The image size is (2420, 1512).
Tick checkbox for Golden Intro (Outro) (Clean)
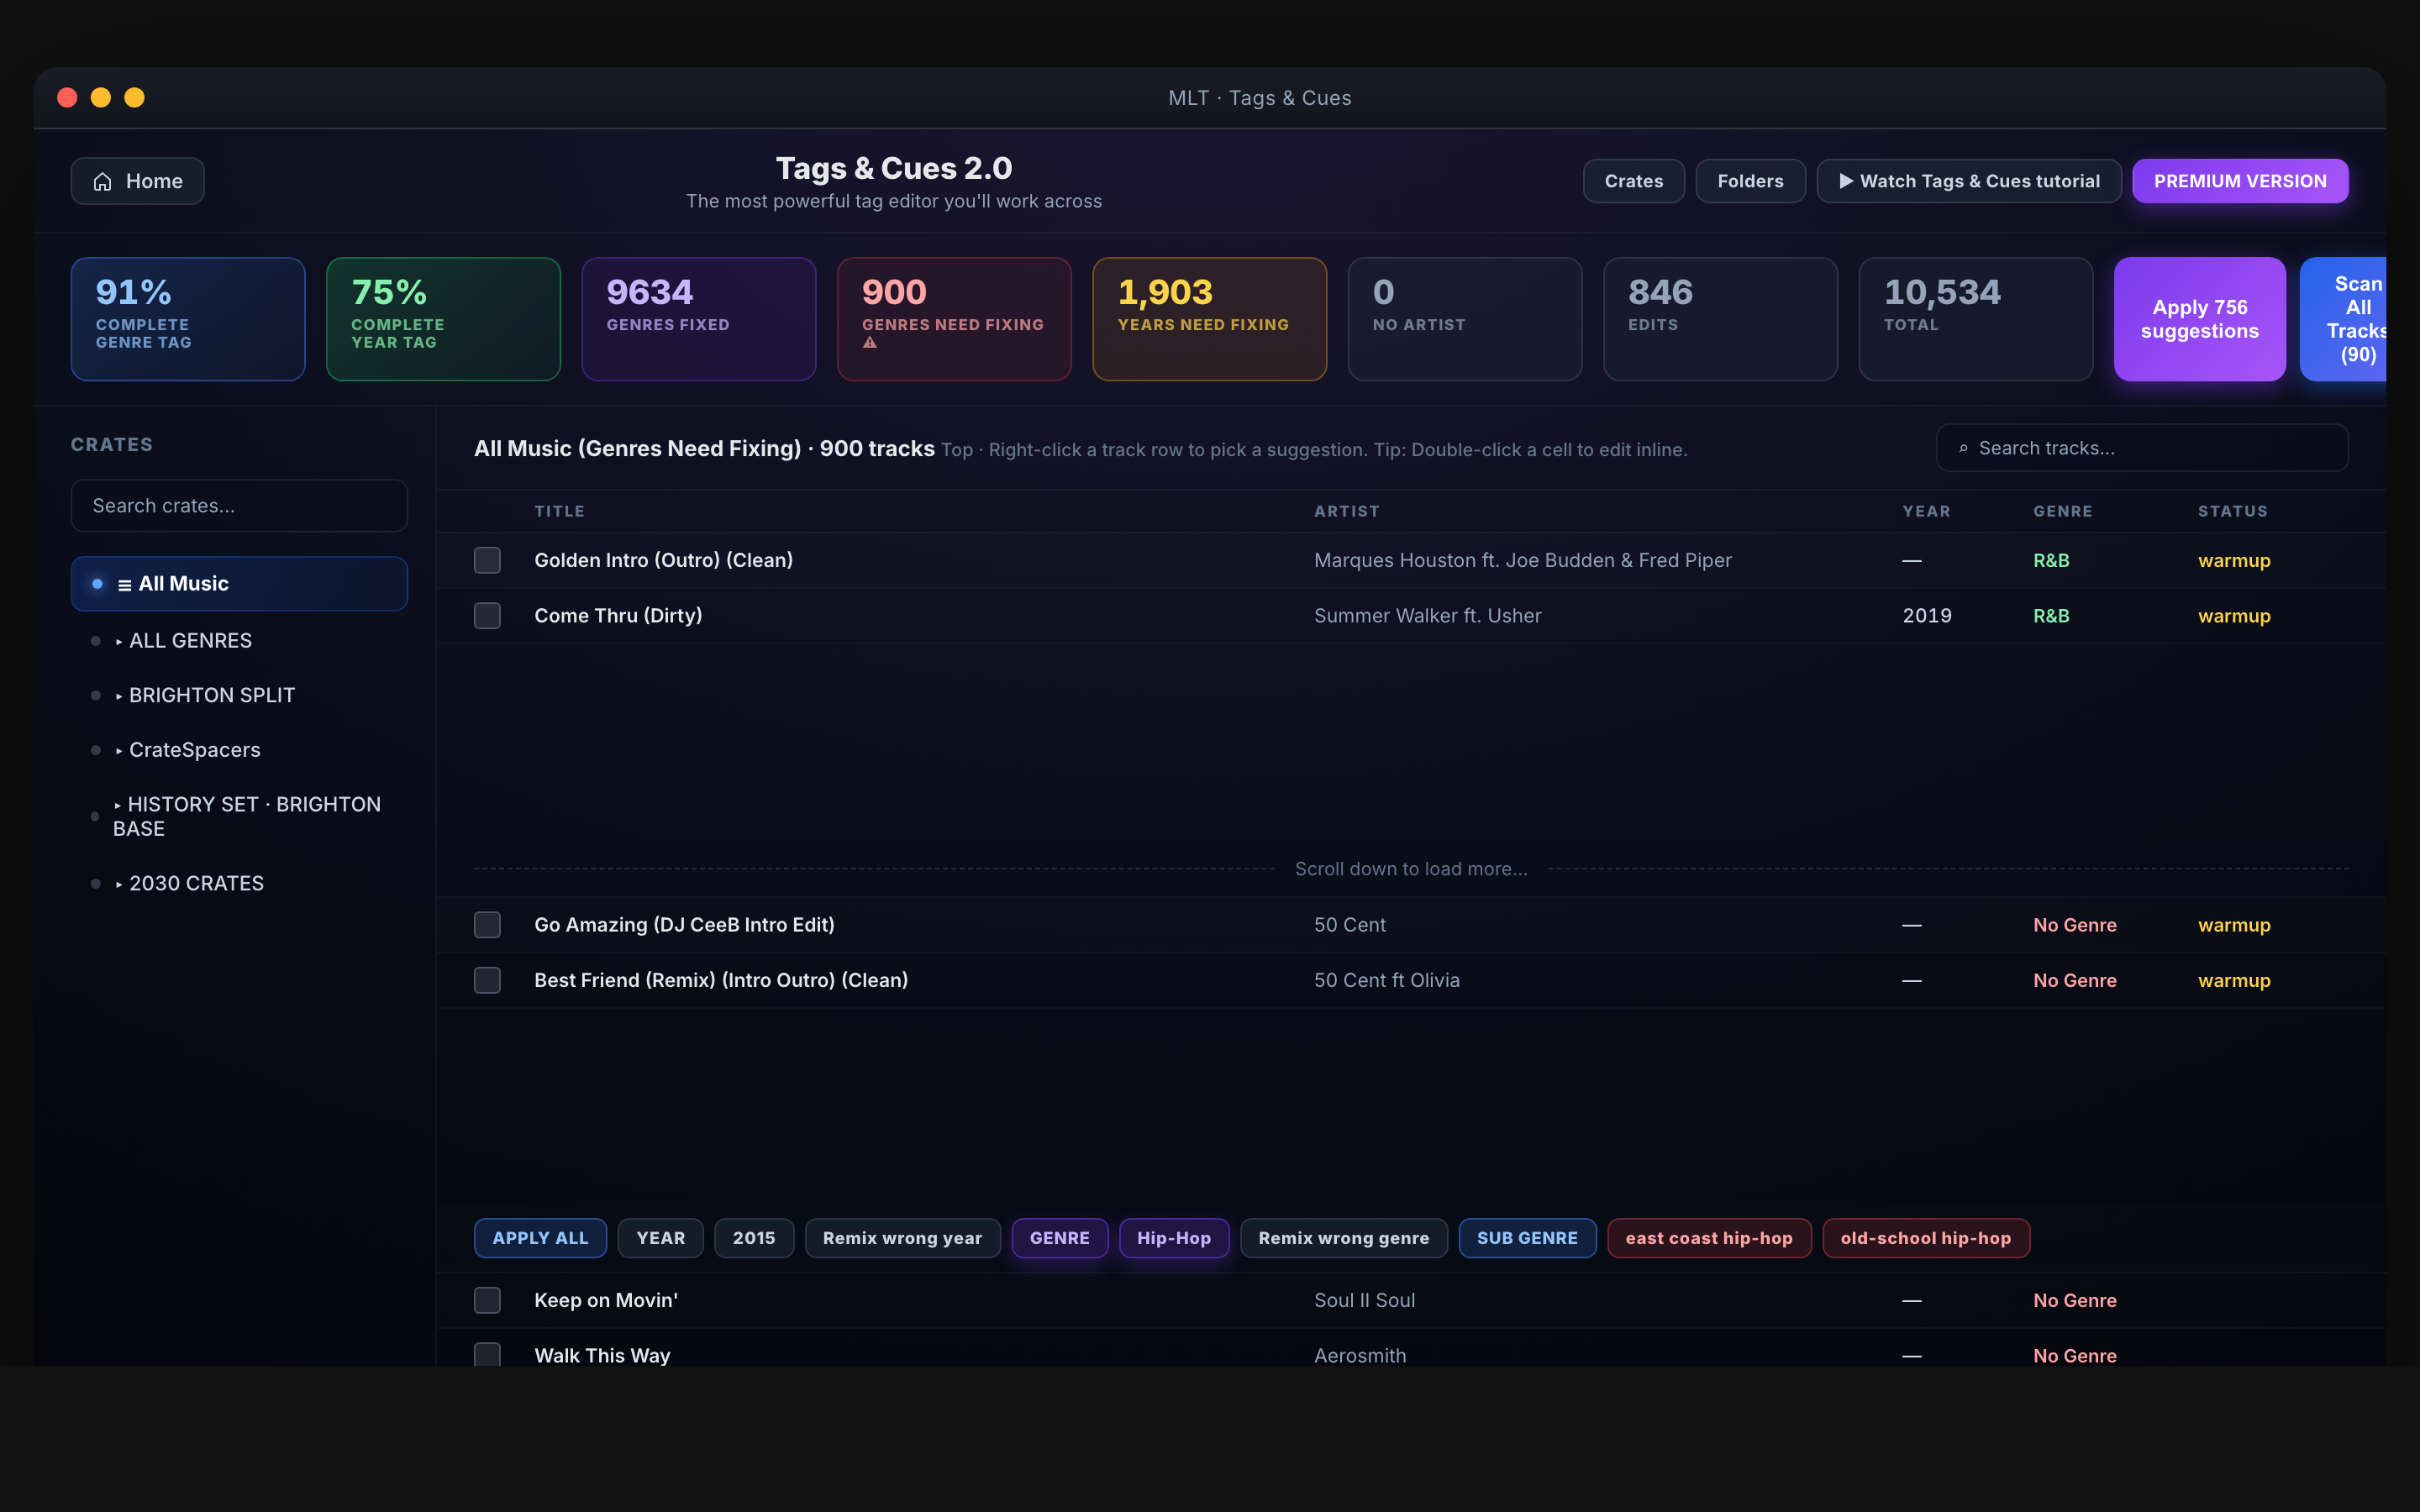pos(487,560)
